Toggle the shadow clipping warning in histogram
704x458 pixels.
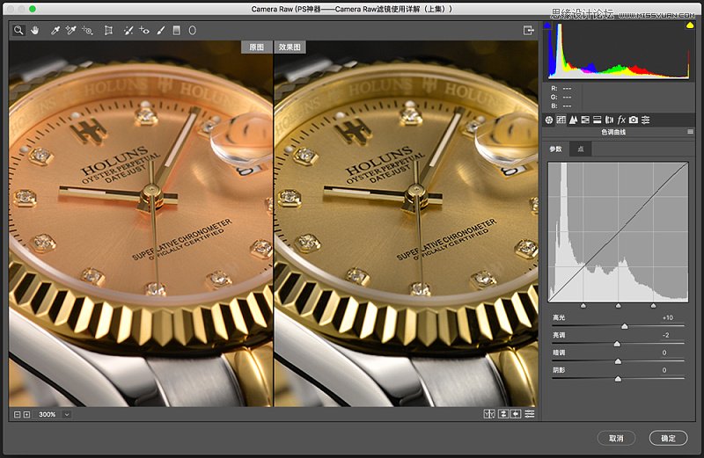[549, 26]
